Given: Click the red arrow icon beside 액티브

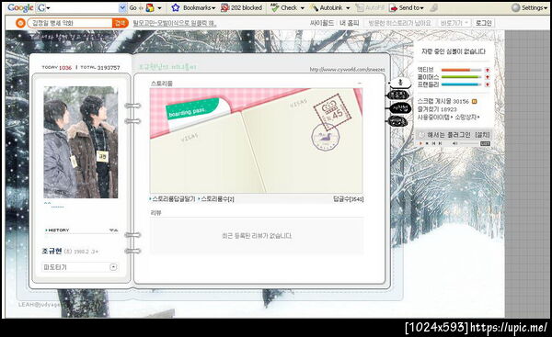Looking at the screenshot, I should 488,70.
